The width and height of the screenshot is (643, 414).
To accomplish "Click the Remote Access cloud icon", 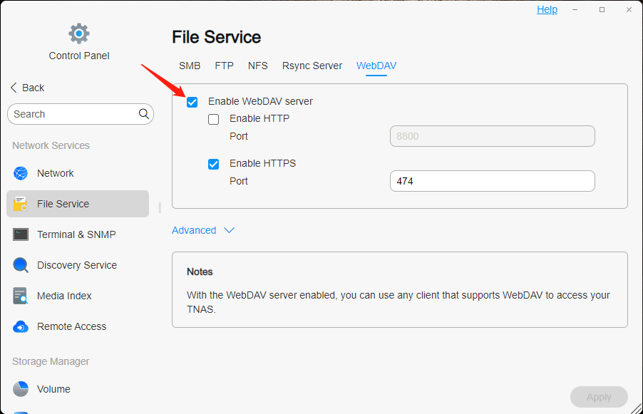I will [x=21, y=326].
